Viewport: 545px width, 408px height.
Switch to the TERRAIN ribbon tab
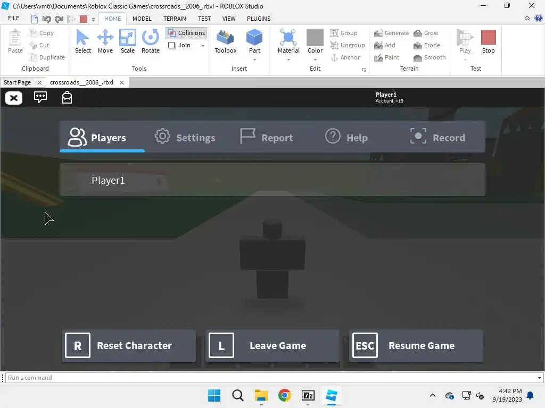coord(175,19)
